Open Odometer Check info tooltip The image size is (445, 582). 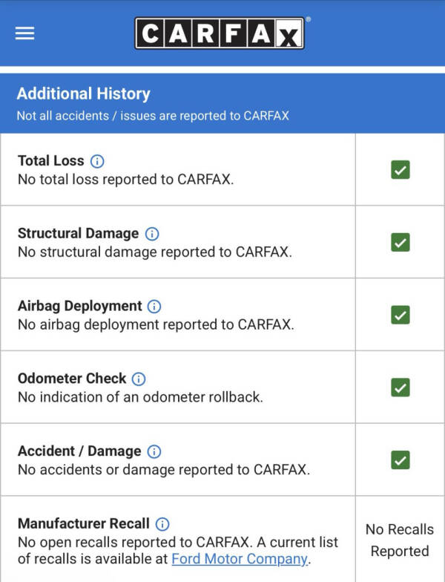tap(139, 379)
